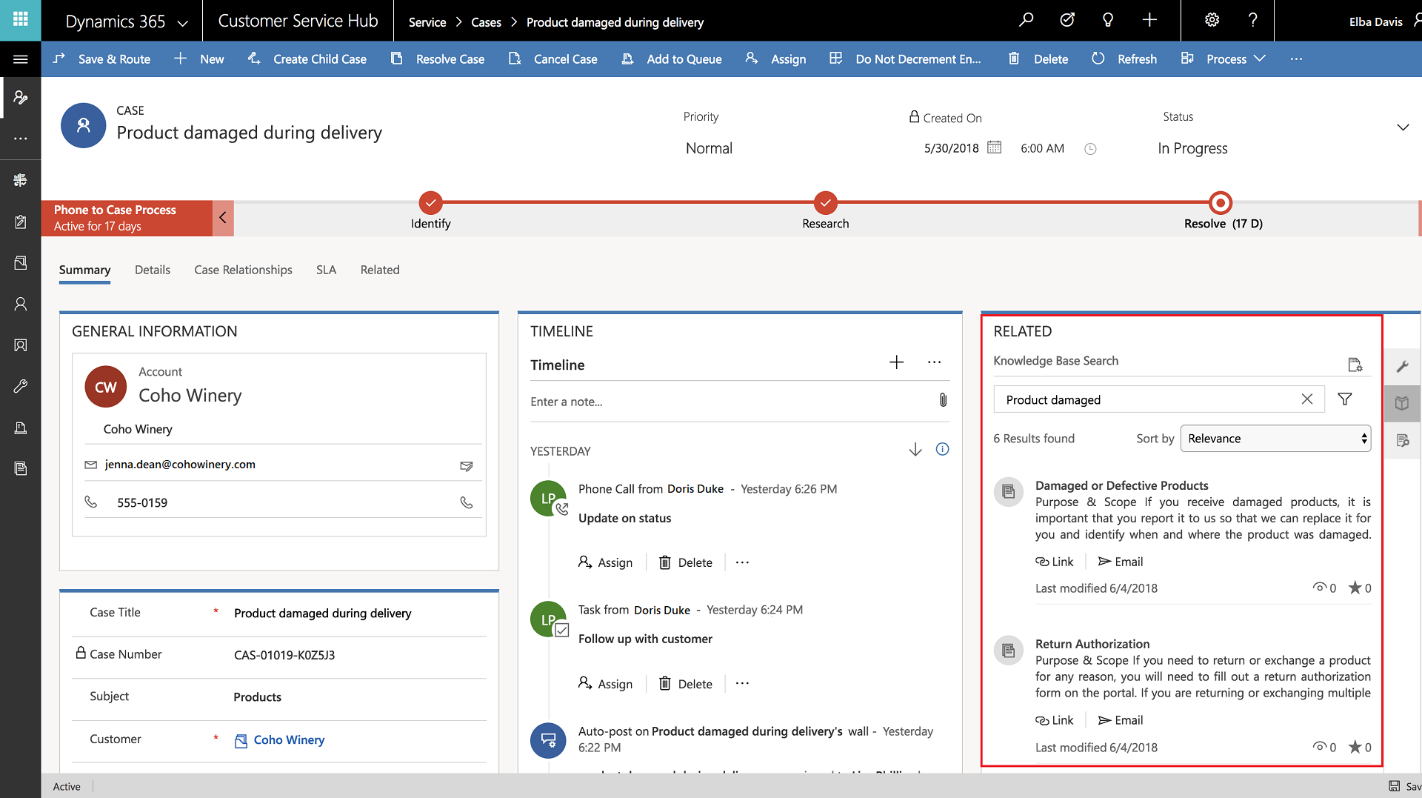The height and width of the screenshot is (798, 1422).
Task: Click the plus icon in Timeline header
Action: coord(896,362)
